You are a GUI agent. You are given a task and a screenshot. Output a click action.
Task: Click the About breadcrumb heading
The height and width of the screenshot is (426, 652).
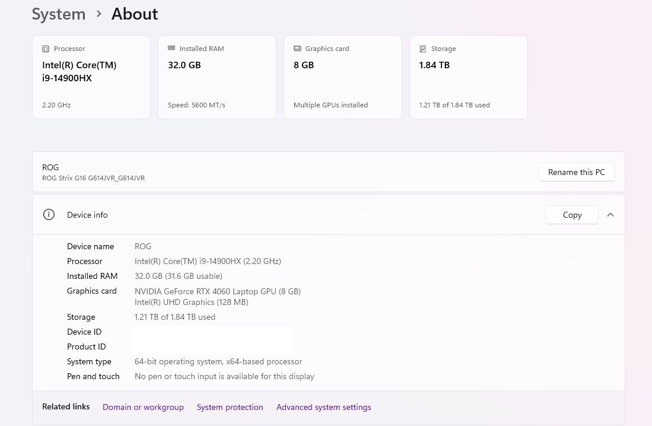(135, 14)
